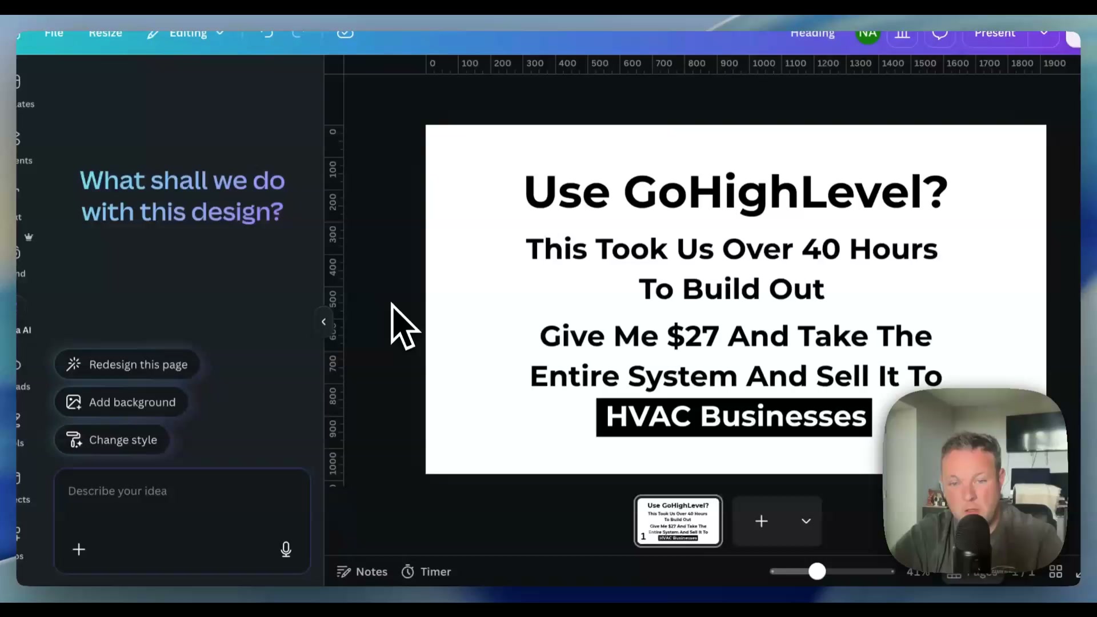Click the image icon on Add background
The image size is (1097, 617).
(74, 402)
